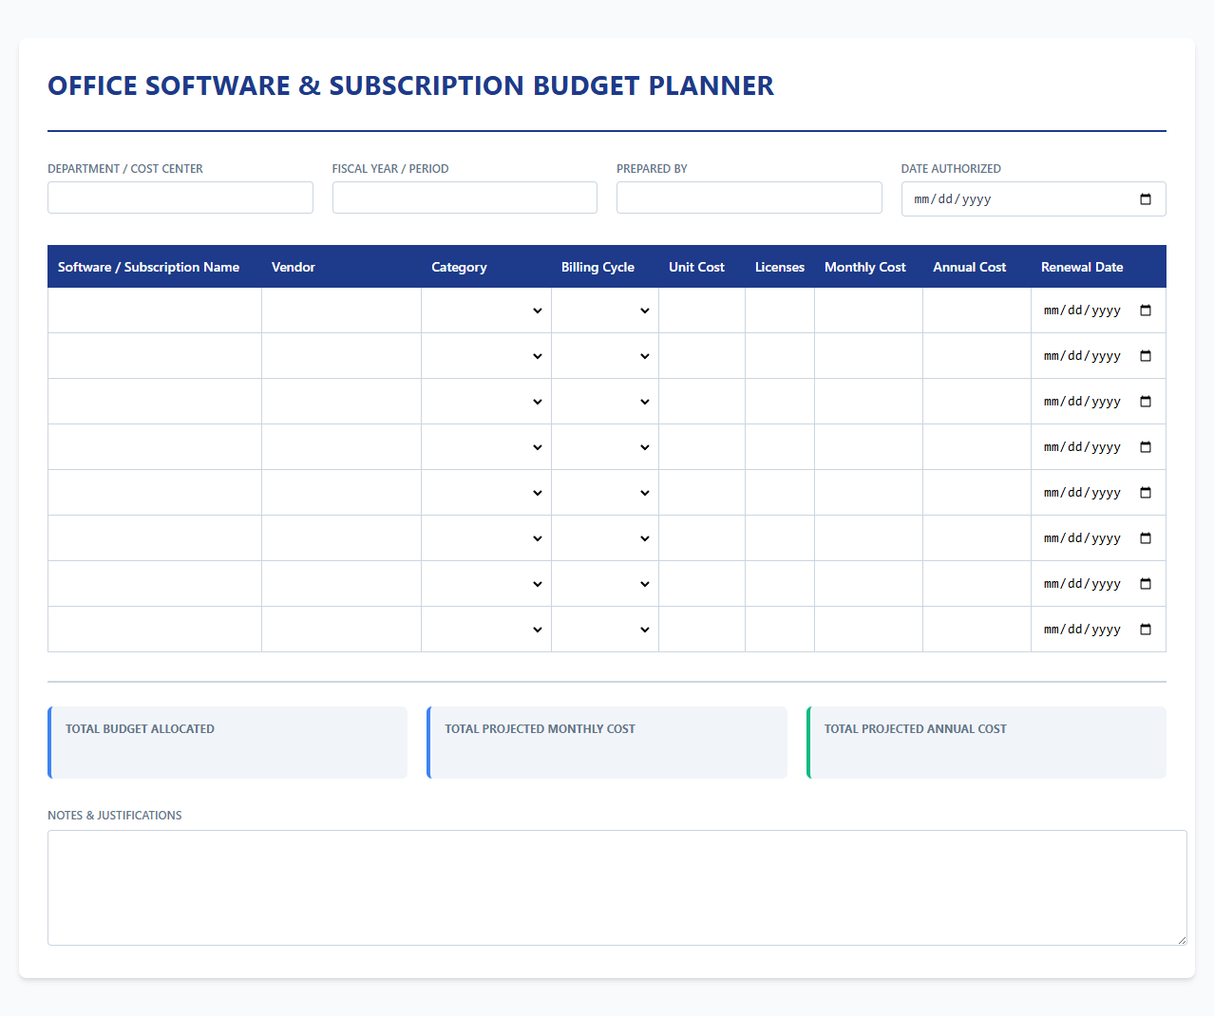Open Category dropdown in fourth table row
This screenshot has height=1016, width=1214.
(486, 447)
